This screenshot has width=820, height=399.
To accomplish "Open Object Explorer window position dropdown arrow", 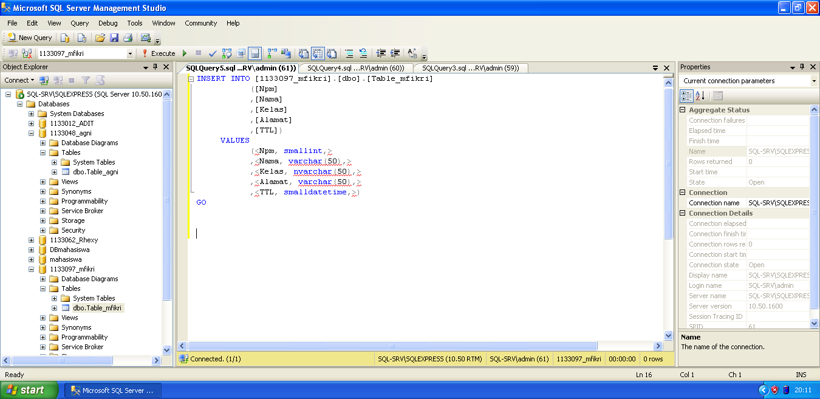I will [146, 67].
